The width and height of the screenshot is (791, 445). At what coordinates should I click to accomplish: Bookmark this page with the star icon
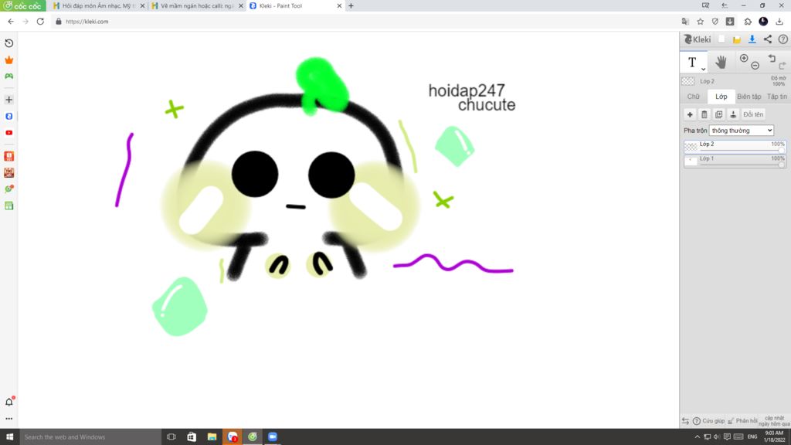click(700, 22)
